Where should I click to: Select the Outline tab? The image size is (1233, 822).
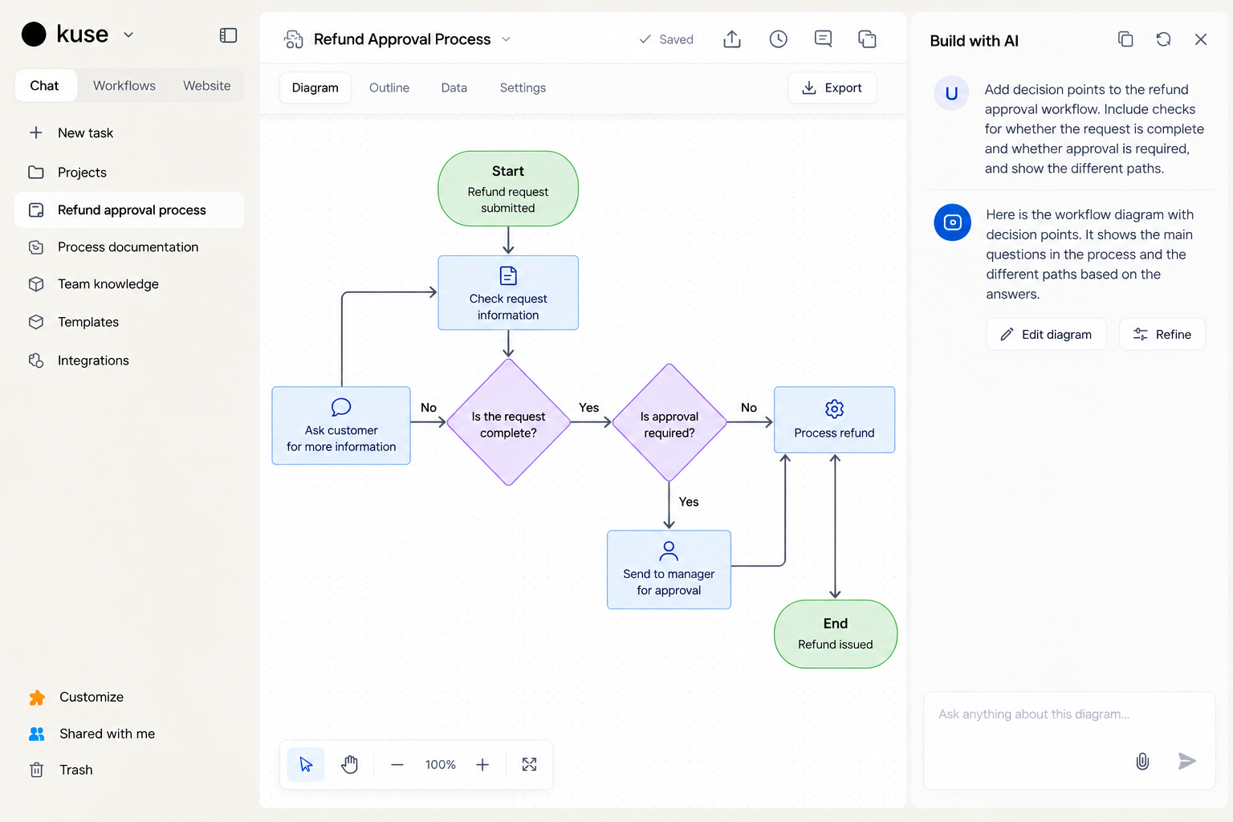pos(389,88)
